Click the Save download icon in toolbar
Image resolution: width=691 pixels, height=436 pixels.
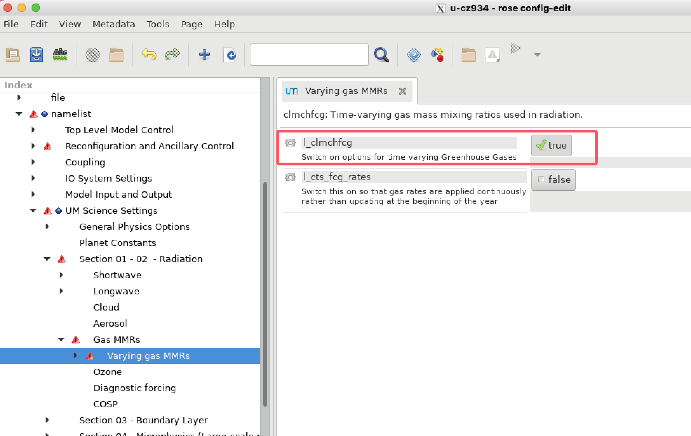pyautogui.click(x=36, y=55)
